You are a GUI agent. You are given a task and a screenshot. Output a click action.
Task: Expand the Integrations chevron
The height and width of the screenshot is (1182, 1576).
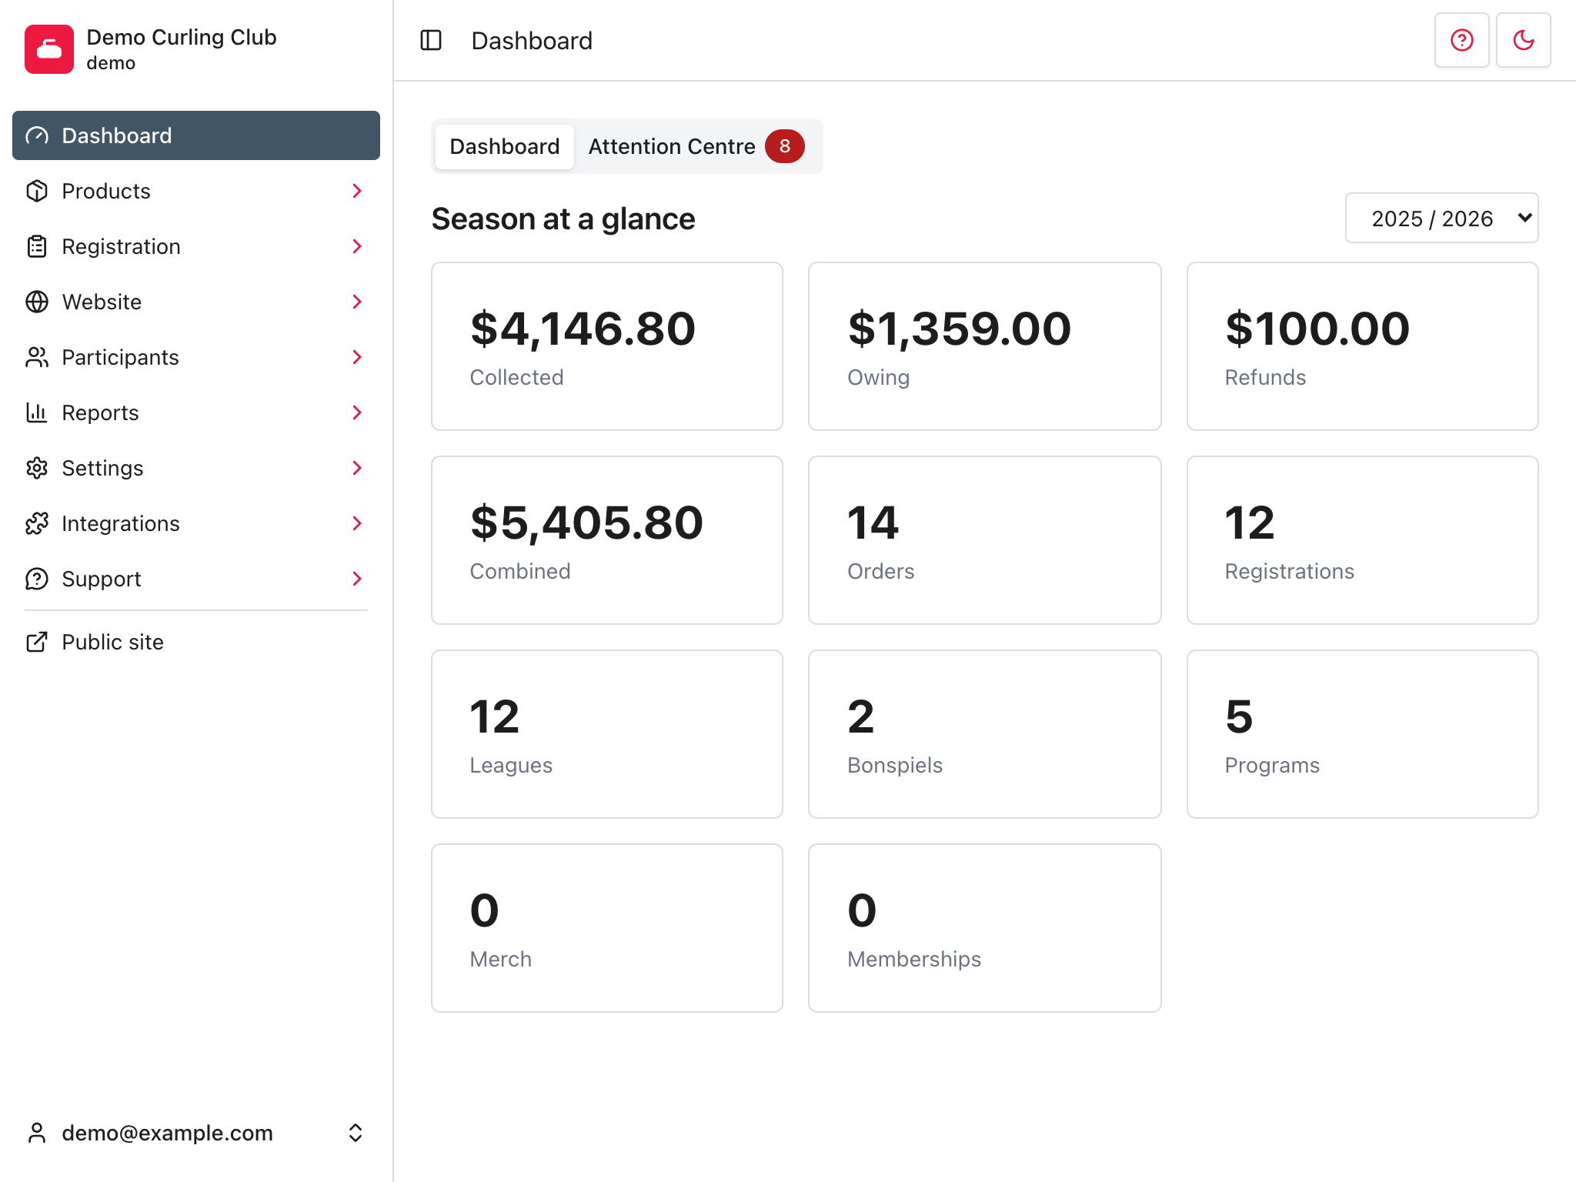356,523
